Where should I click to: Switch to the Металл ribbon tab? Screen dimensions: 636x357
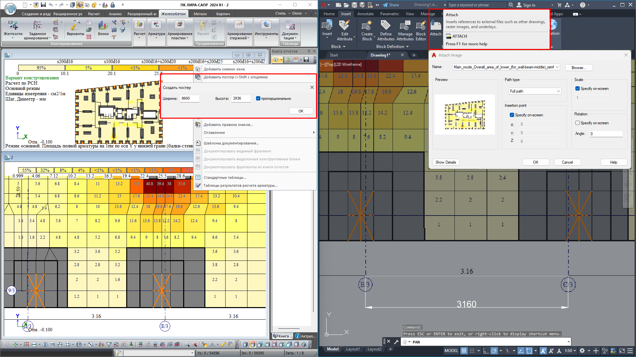pos(200,14)
